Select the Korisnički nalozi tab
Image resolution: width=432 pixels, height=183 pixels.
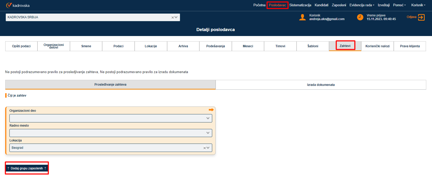point(377,46)
